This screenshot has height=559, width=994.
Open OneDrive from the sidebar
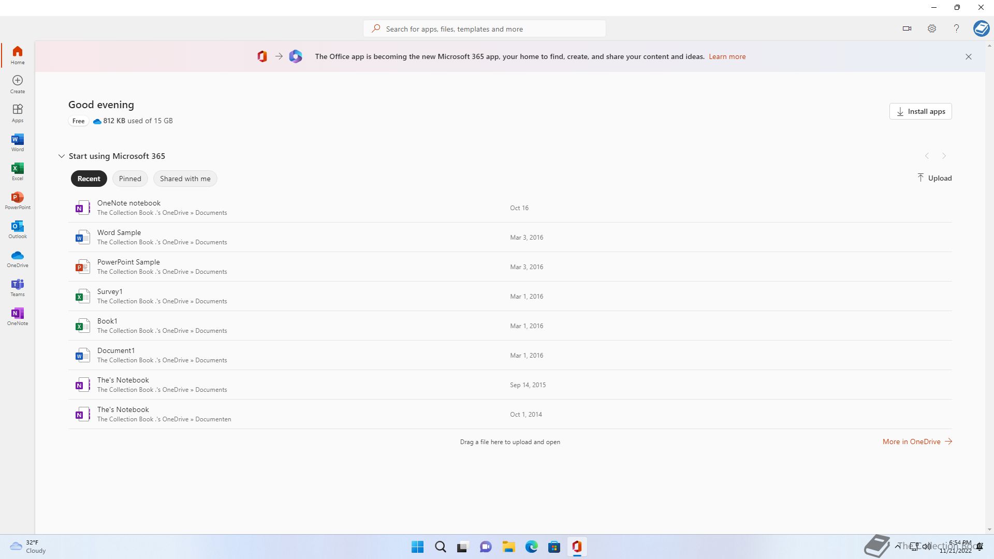[x=18, y=258]
